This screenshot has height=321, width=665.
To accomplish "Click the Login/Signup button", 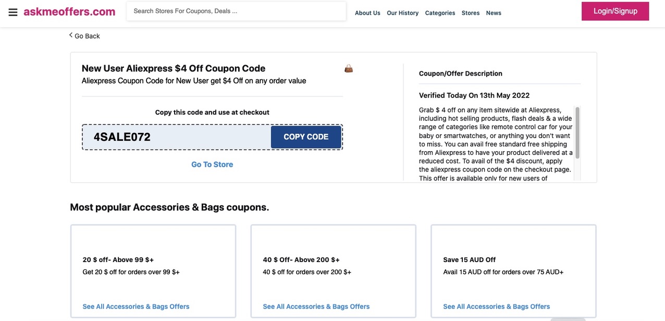I will (615, 11).
